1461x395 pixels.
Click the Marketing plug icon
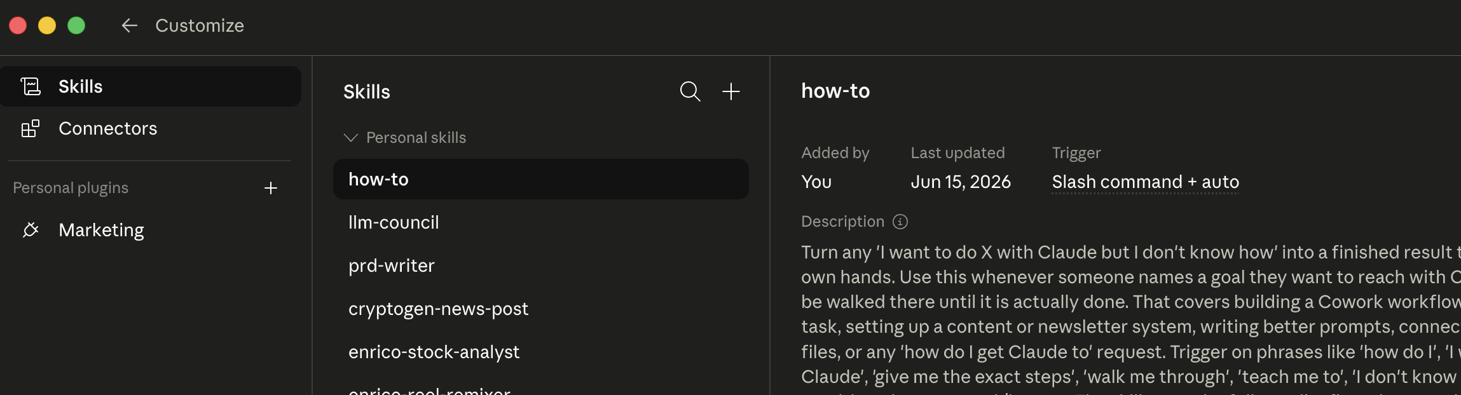(x=31, y=229)
